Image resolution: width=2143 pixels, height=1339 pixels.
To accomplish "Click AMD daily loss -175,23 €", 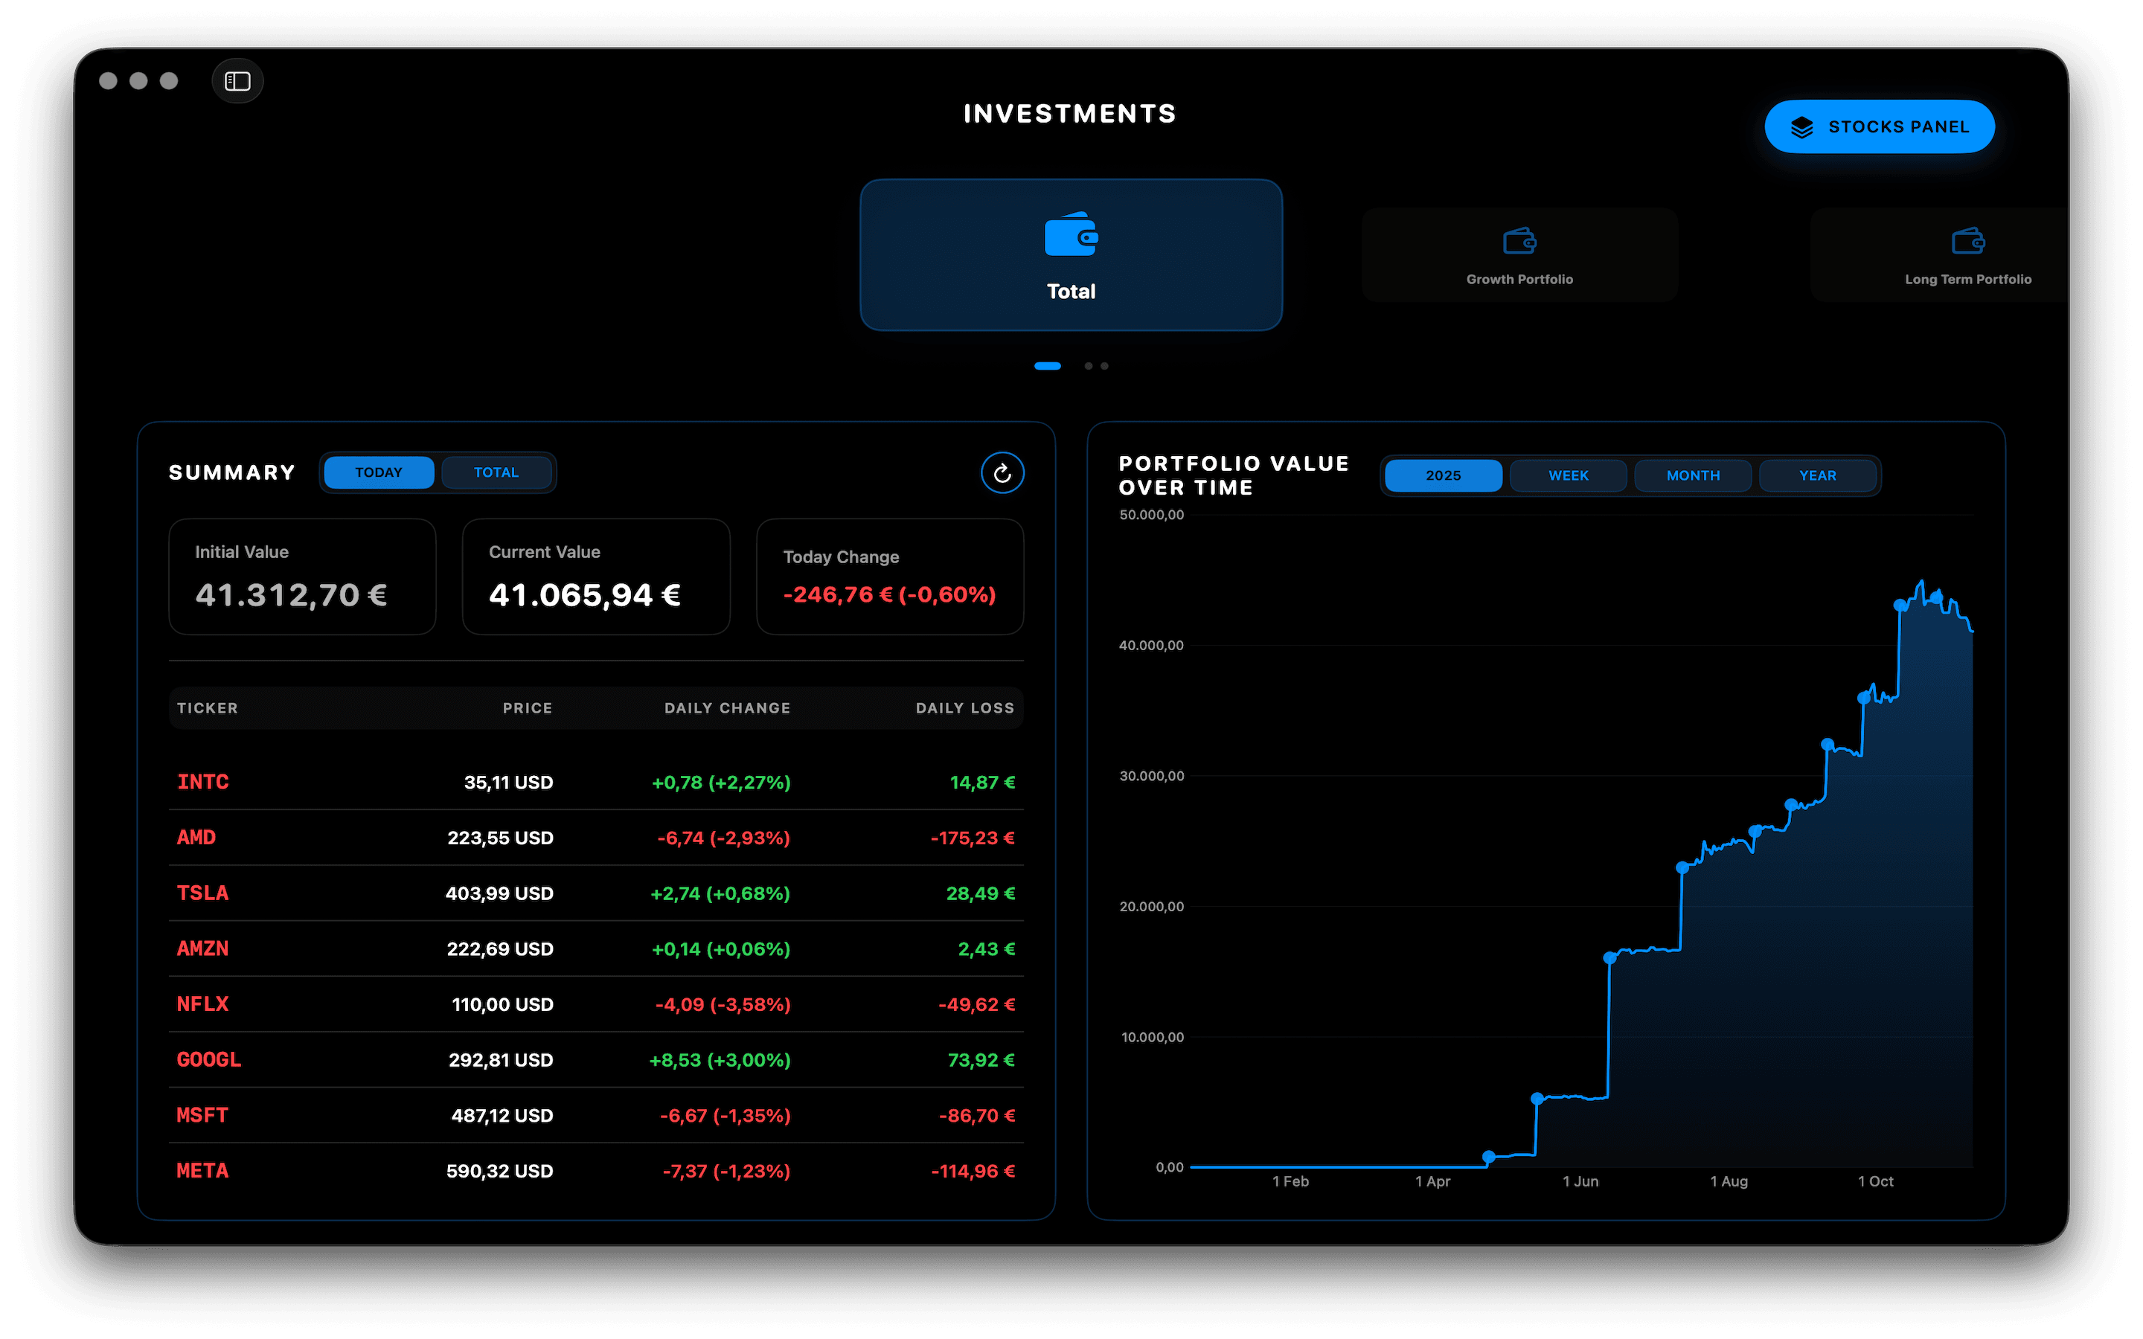I will pos(973,838).
